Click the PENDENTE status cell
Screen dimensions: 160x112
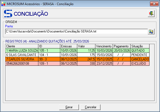pos(140,55)
